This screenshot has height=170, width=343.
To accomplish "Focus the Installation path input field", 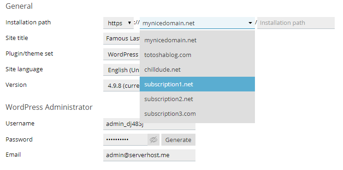I will pos(296,23).
